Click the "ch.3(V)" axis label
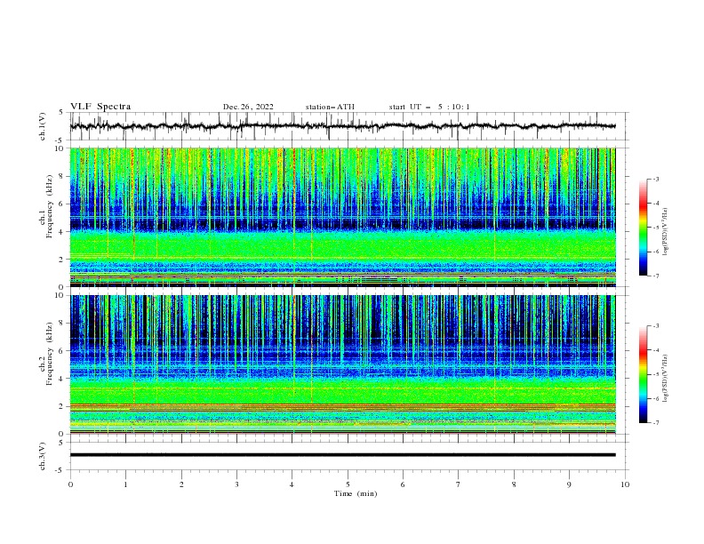The height and width of the screenshot is (544, 704). (x=43, y=456)
